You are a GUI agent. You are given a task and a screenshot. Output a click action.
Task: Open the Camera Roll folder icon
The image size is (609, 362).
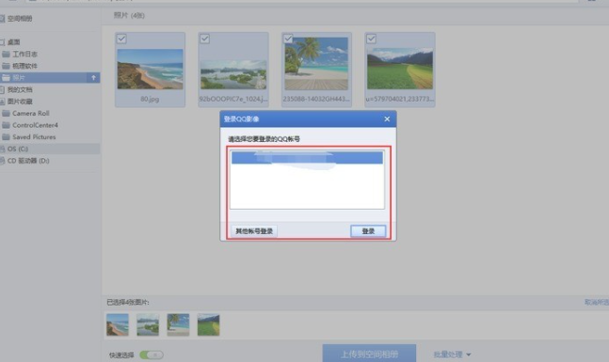[x=6, y=113]
